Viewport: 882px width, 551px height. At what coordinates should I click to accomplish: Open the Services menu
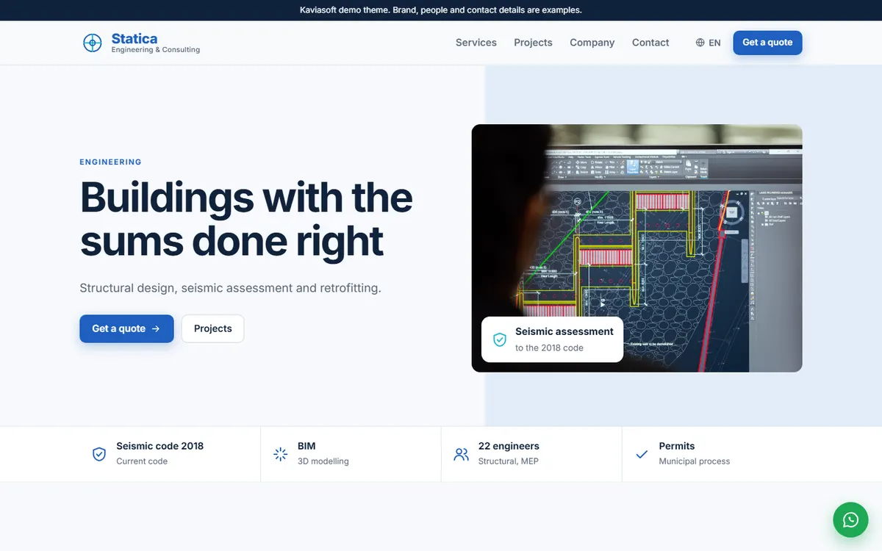(476, 43)
